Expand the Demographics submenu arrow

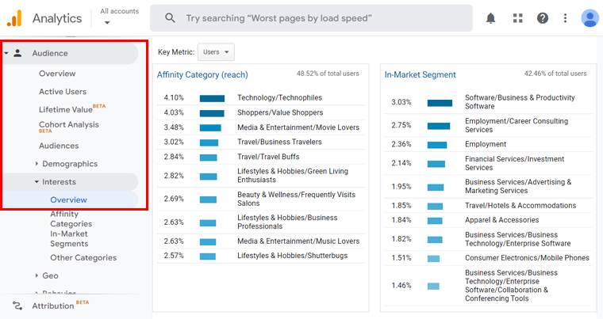point(36,164)
